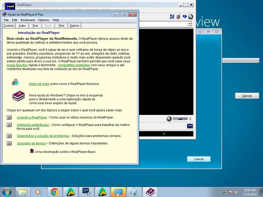Screen dimensions: 263x197
Task: Open Google Chrome from the taskbar
Action: tap(54, 192)
